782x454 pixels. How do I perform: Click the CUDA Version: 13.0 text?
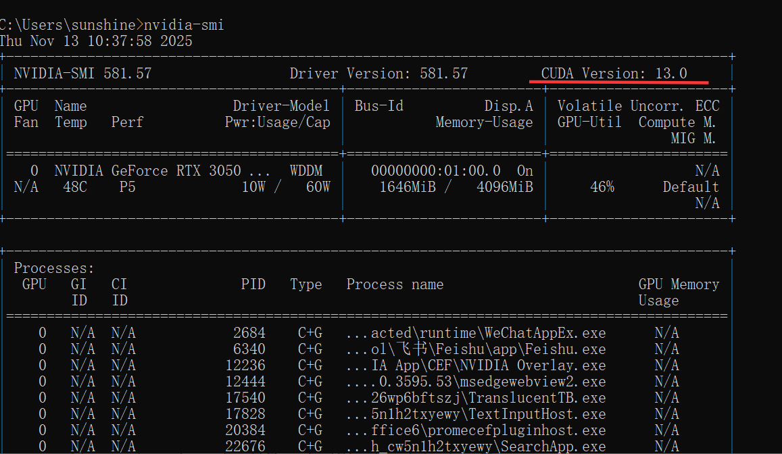tap(614, 74)
